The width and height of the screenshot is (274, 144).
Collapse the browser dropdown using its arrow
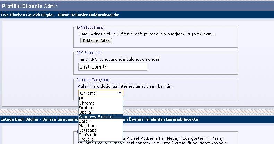point(120,93)
